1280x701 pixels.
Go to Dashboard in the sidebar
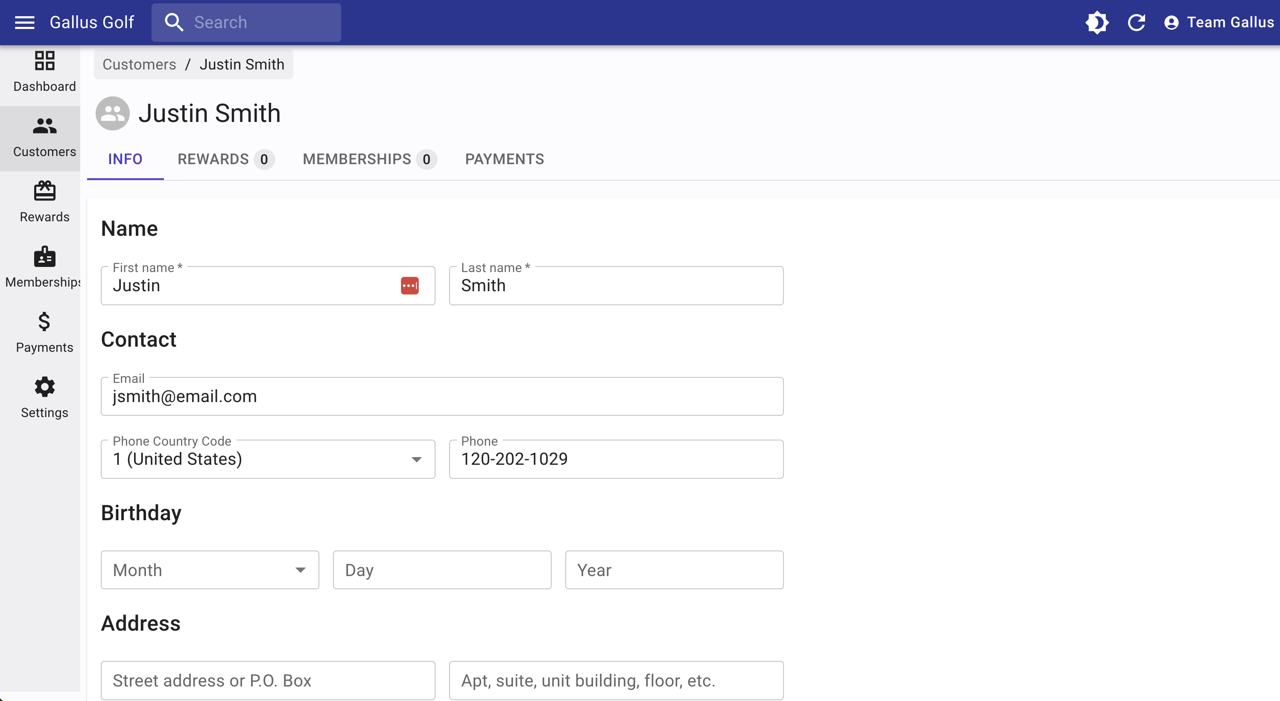[x=45, y=72]
